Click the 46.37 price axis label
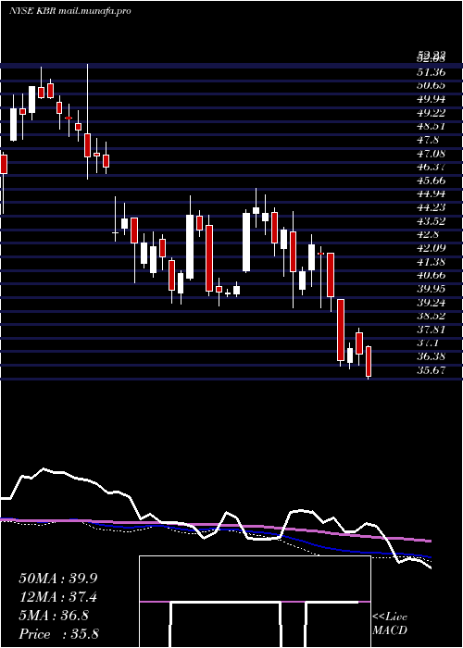 coord(431,167)
